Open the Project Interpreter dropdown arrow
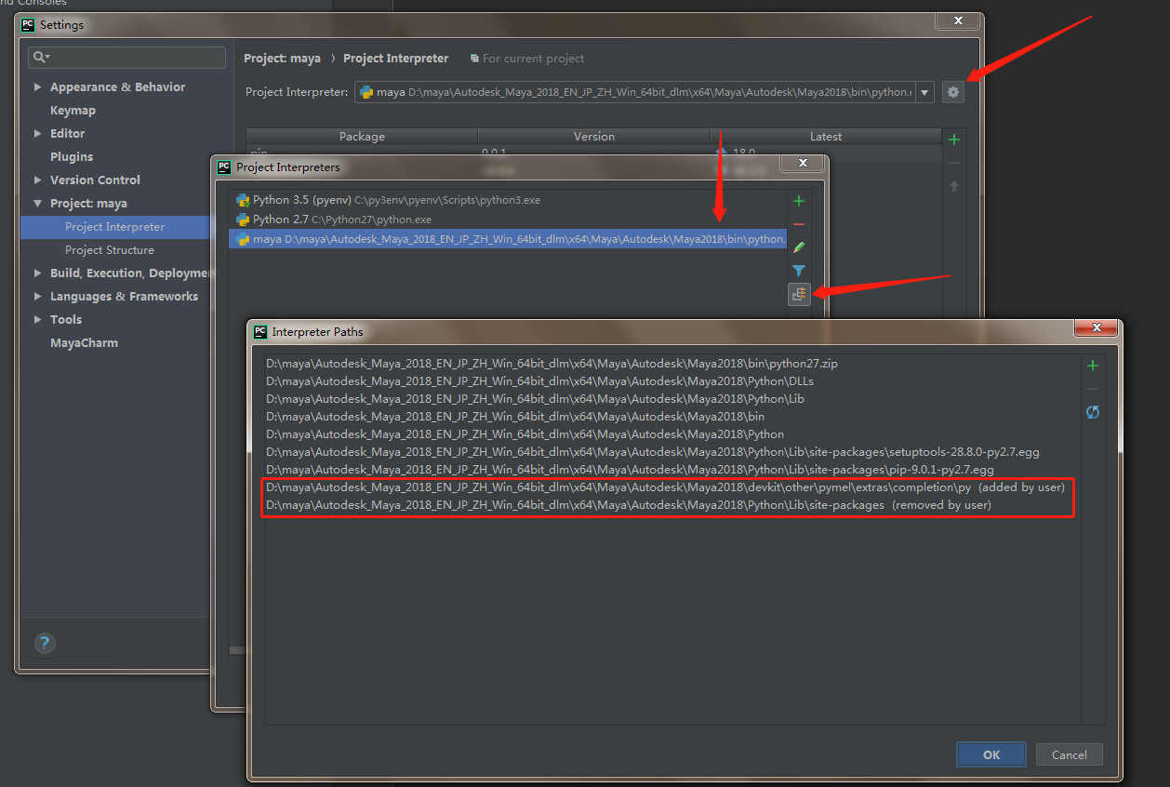 pyautogui.click(x=924, y=92)
